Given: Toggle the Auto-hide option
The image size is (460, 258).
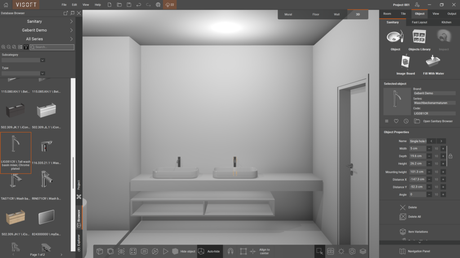Looking at the screenshot, I should pos(209,251).
